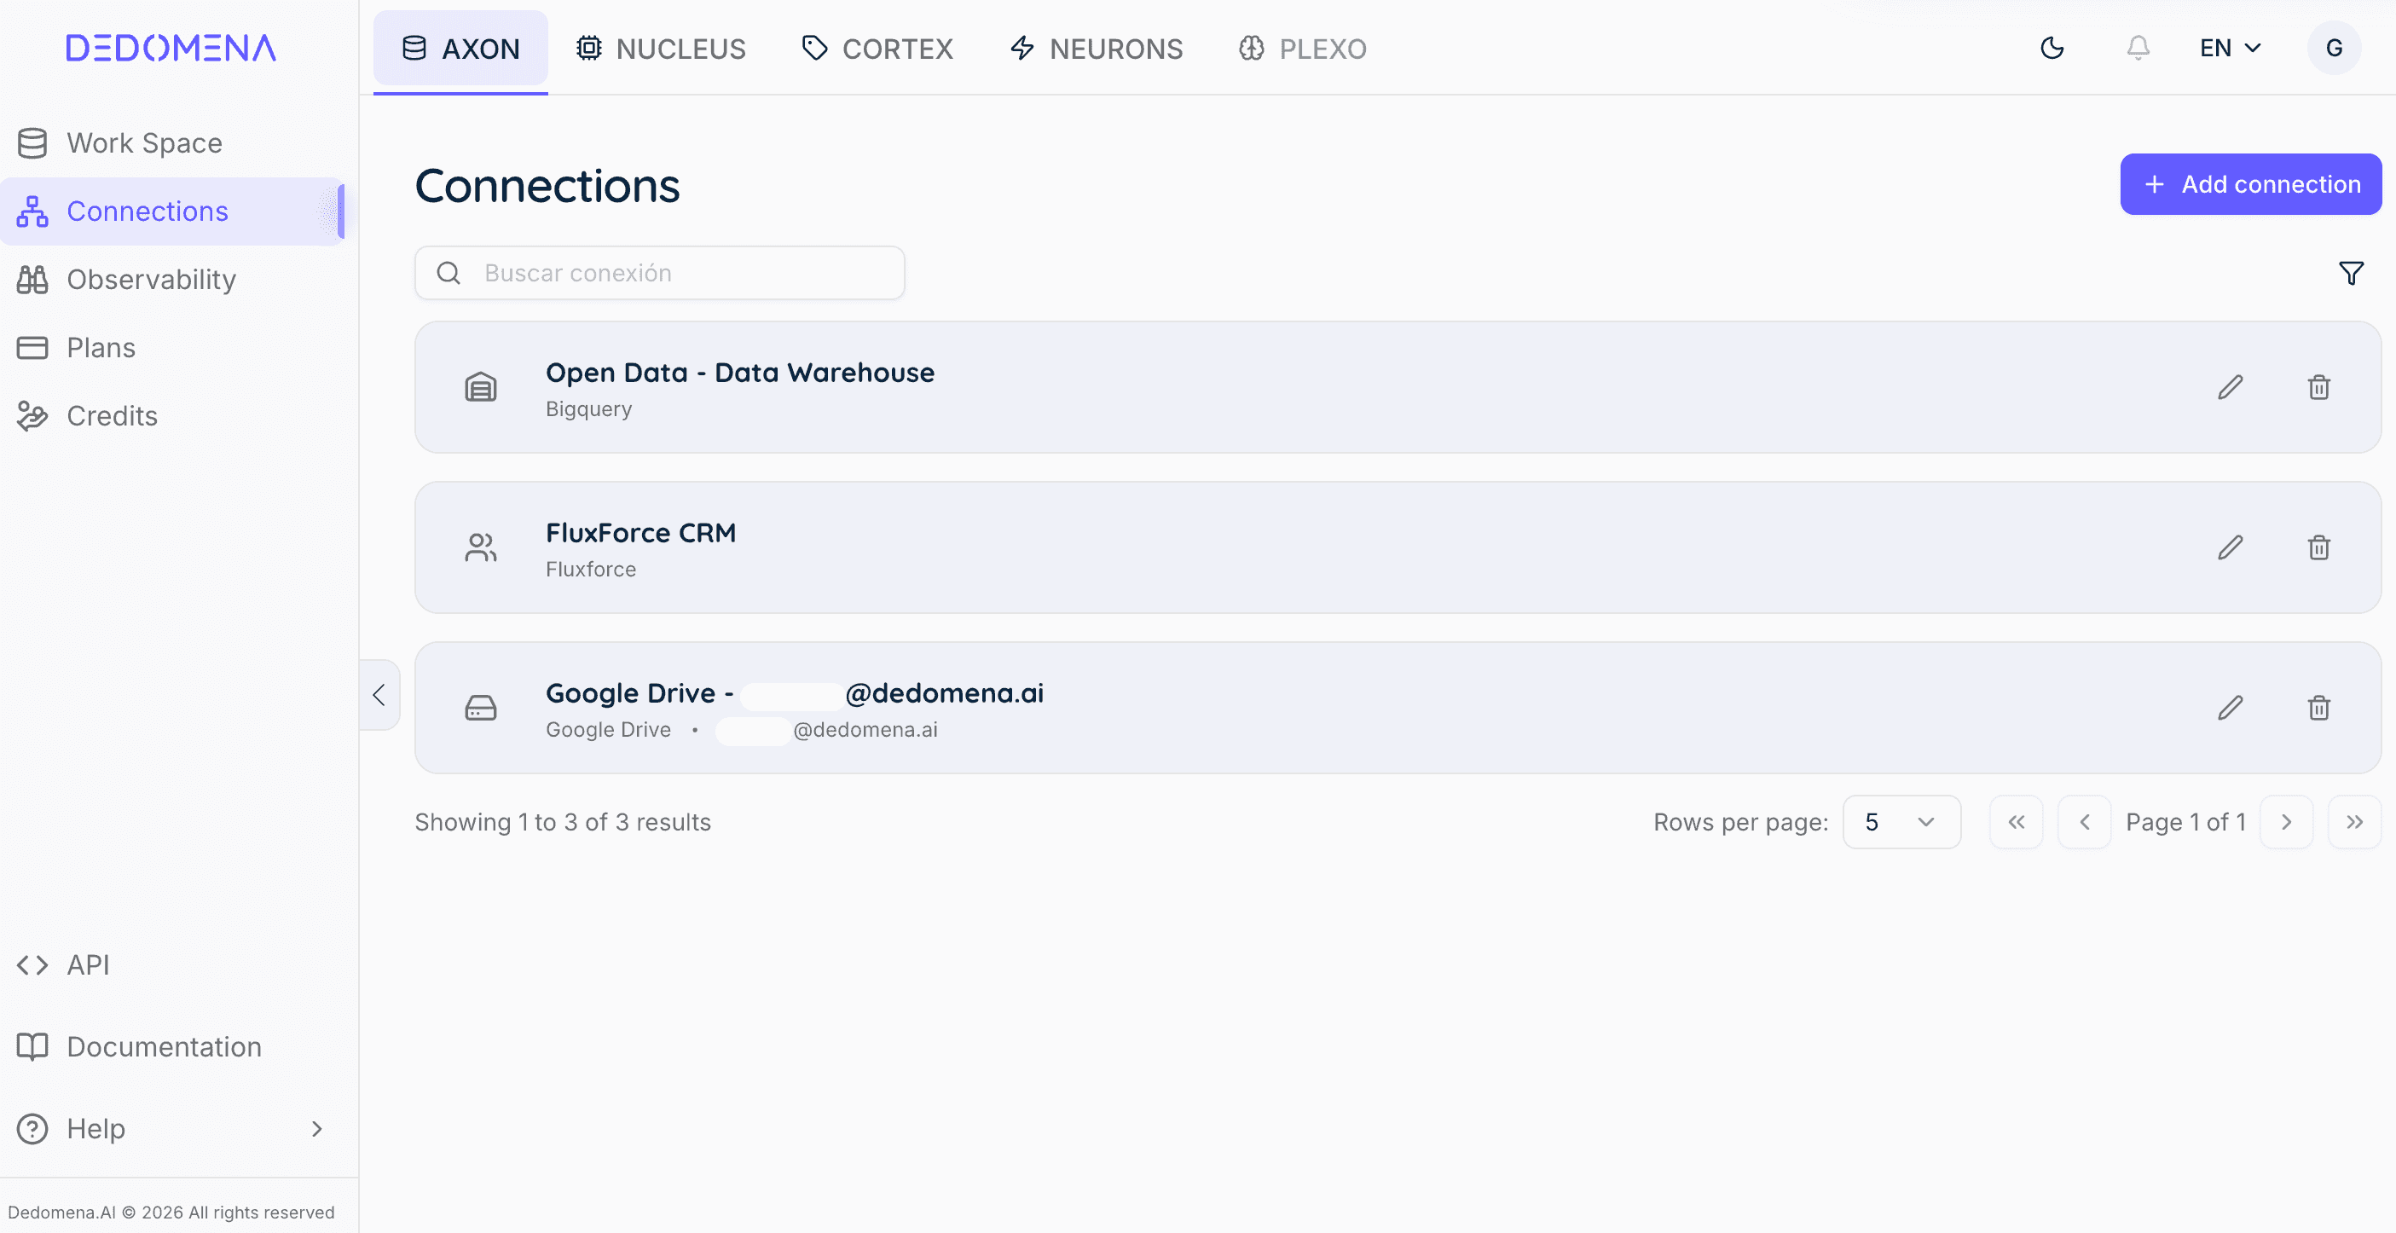The image size is (2396, 1233).
Task: Click the API code brackets icon
Action: pyautogui.click(x=32, y=965)
